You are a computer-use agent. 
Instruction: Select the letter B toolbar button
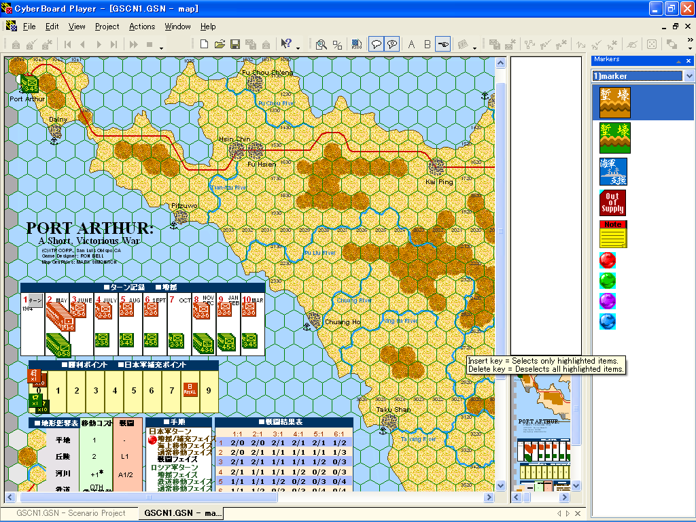click(427, 44)
